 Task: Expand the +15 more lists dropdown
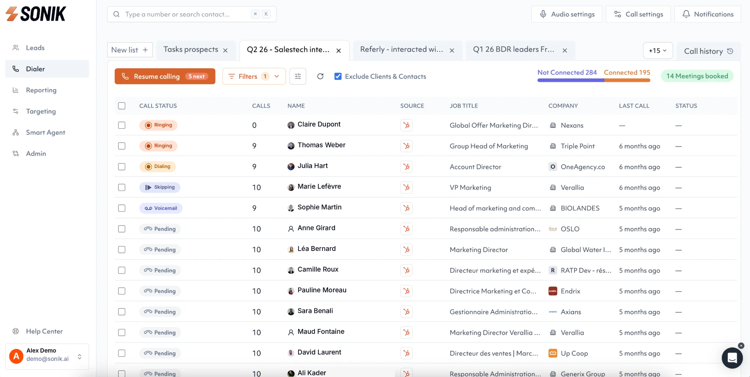pyautogui.click(x=658, y=50)
